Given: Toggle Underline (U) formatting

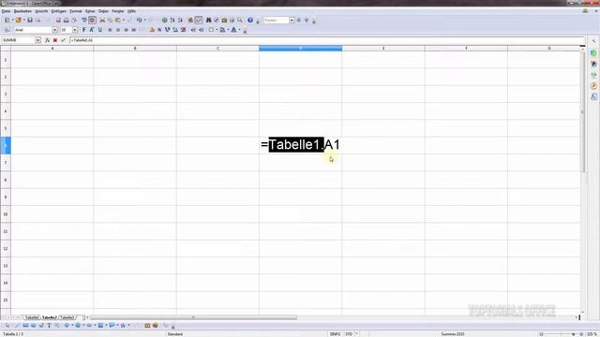Looking at the screenshot, I should (100, 30).
